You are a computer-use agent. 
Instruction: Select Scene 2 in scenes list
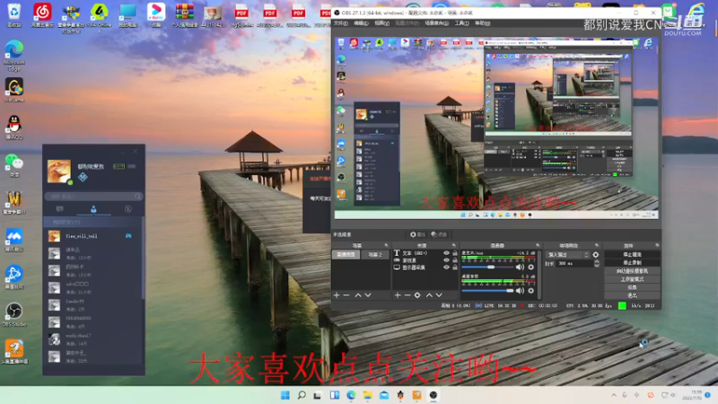click(374, 255)
